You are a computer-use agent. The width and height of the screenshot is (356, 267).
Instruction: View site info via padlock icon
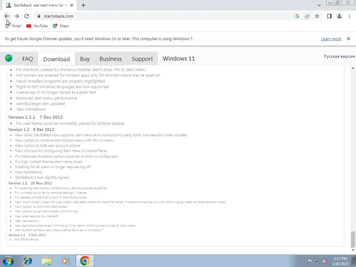[x=39, y=16]
